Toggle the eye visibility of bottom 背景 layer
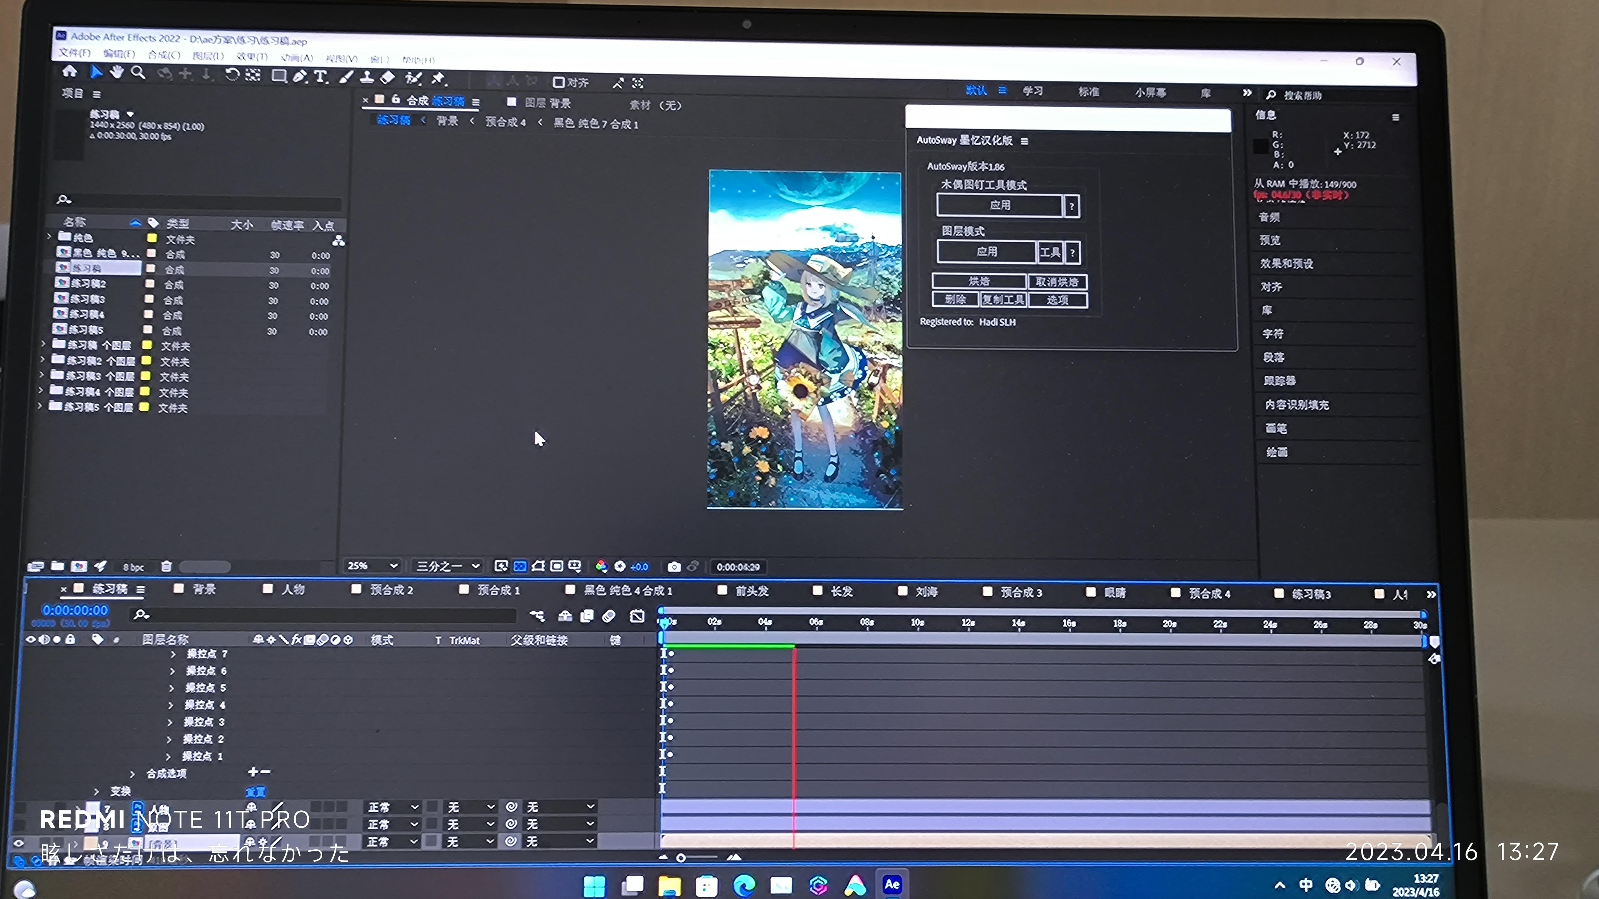Image resolution: width=1599 pixels, height=899 pixels. [x=19, y=842]
